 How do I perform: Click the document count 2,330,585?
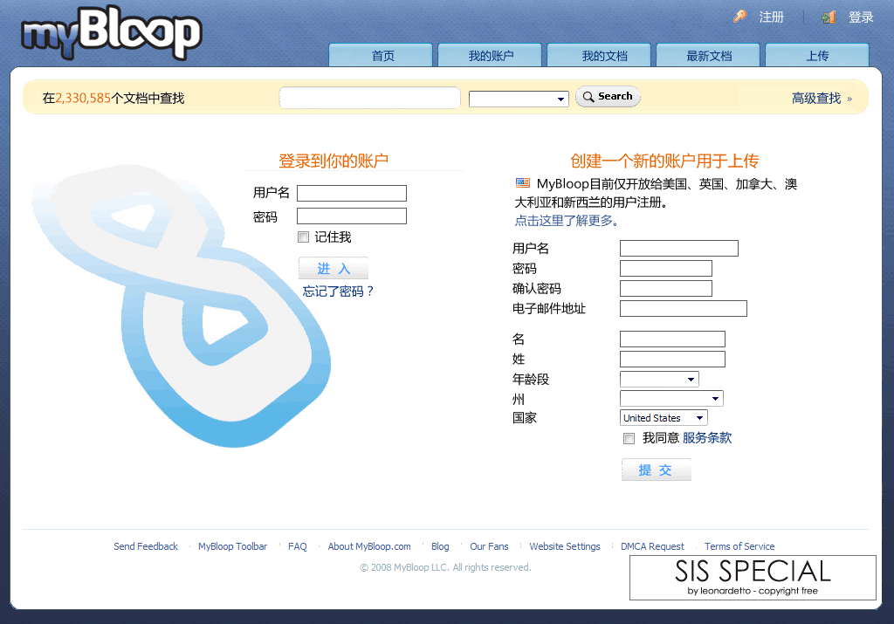(83, 98)
